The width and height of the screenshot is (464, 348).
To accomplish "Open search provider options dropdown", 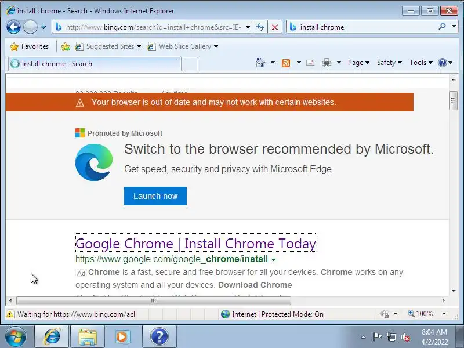I will 454,27.
